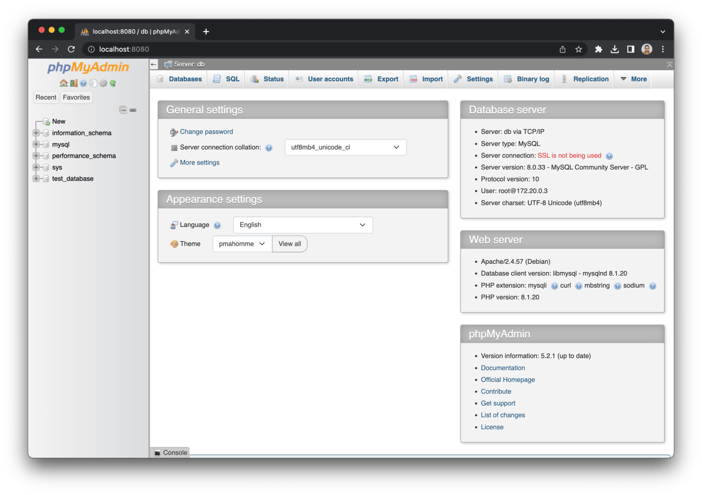This screenshot has height=495, width=702.
Task: Click help icon next to Language label
Action: point(217,225)
